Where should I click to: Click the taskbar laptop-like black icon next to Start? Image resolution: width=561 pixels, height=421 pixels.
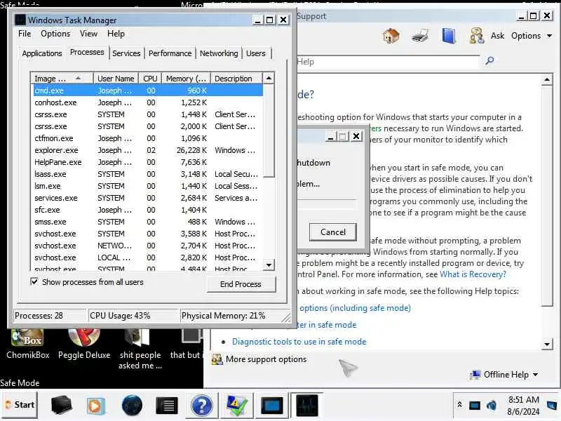pos(61,406)
